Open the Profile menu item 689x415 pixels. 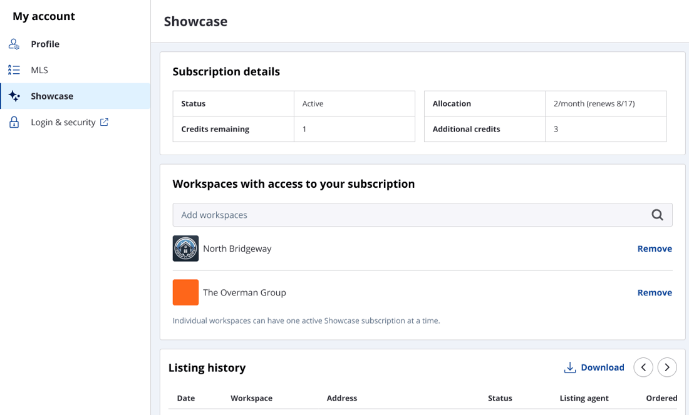tap(45, 44)
